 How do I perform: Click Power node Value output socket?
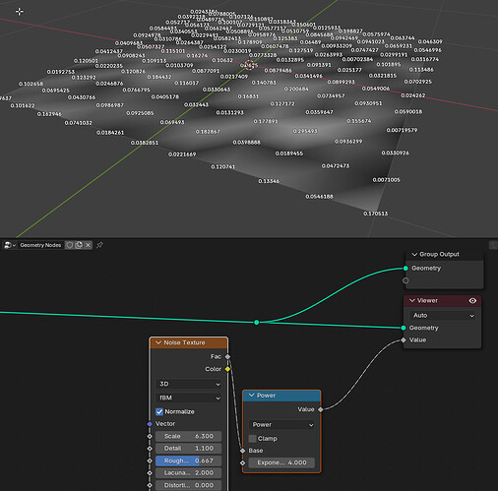click(x=321, y=409)
